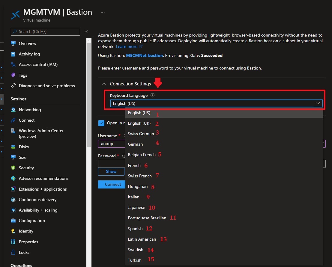
Task: Click the Connect icon in sidebar
Action: pyautogui.click(x=13, y=120)
